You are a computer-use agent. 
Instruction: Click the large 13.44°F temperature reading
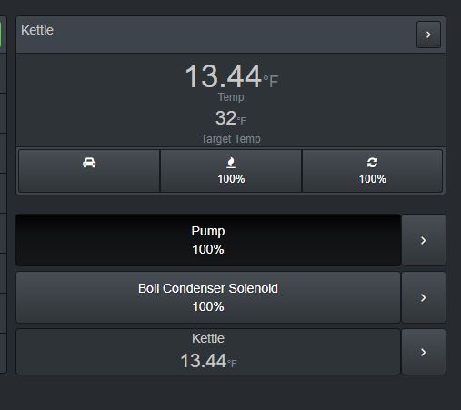pos(232,75)
